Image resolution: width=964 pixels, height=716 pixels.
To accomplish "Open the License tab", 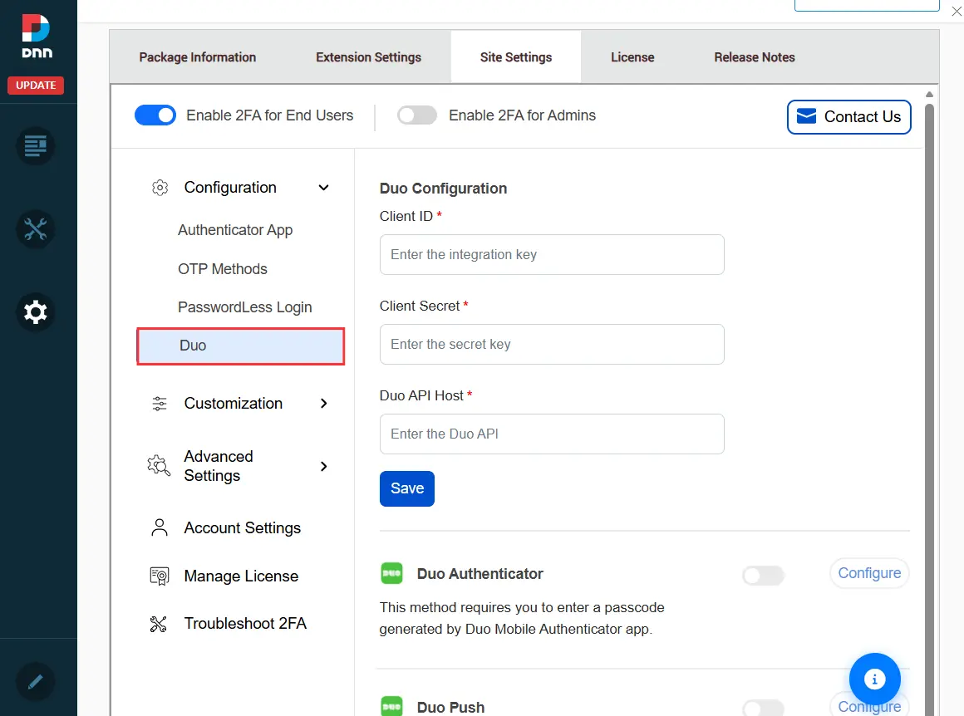I will click(x=632, y=57).
